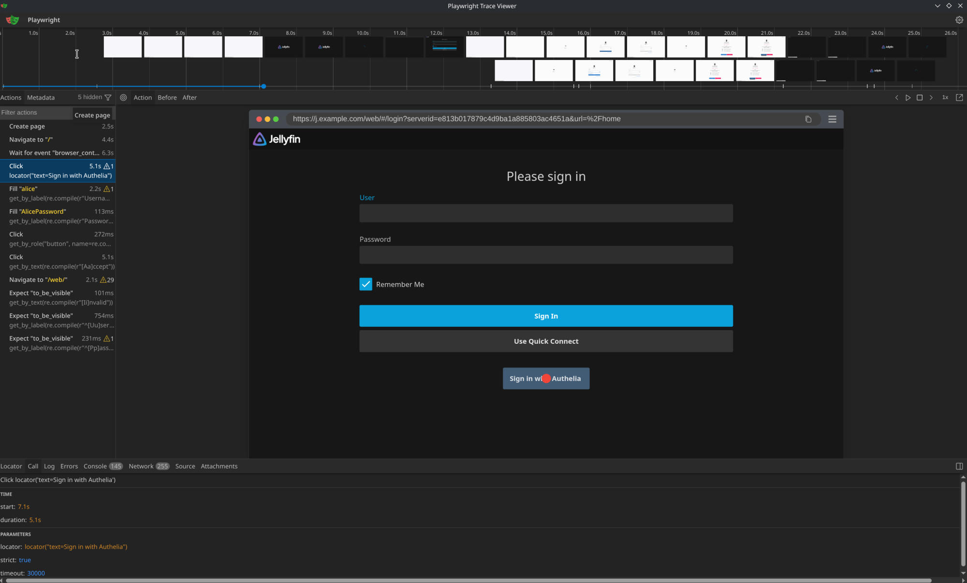Copy the snapshot URL with the copy icon
Screen dimensions: 967x583
coord(808,119)
